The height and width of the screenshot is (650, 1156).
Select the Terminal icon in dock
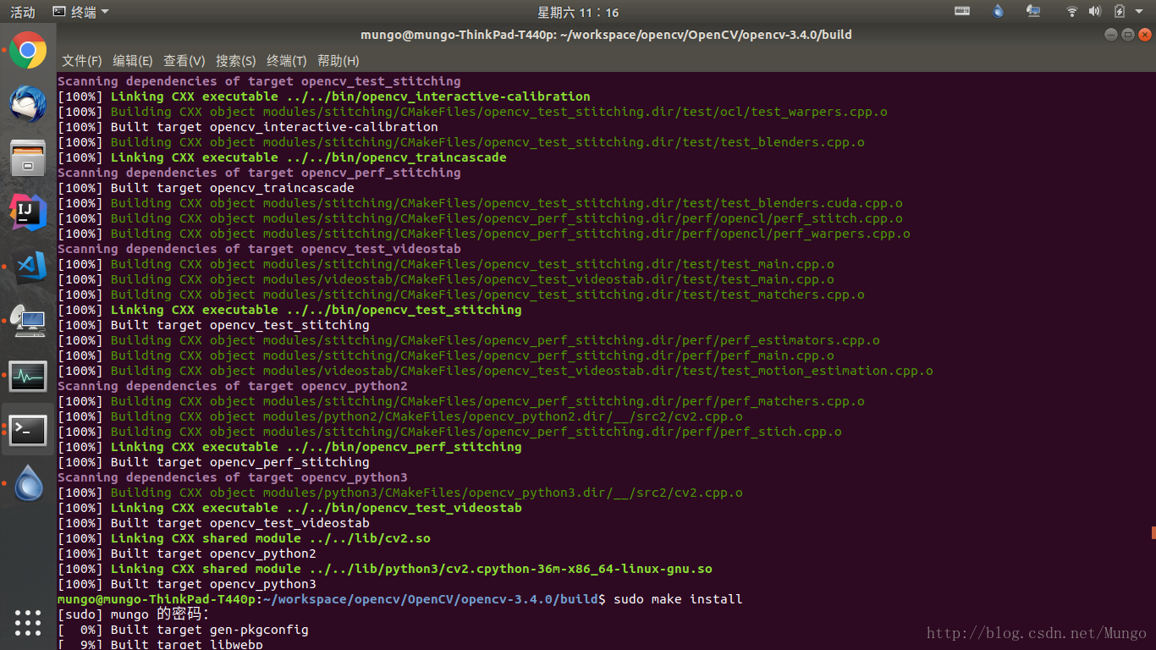click(x=28, y=430)
